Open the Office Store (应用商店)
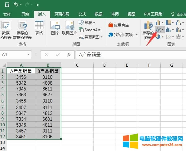Viewport: 186px width, 151px height. (119, 25)
